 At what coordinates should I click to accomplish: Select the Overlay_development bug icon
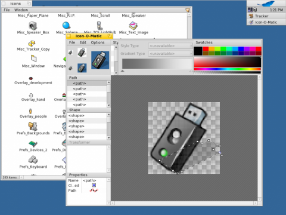pyautogui.click(x=31, y=78)
